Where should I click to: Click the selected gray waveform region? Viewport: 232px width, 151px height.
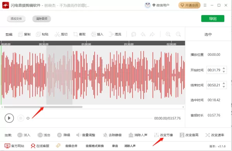point(59,75)
